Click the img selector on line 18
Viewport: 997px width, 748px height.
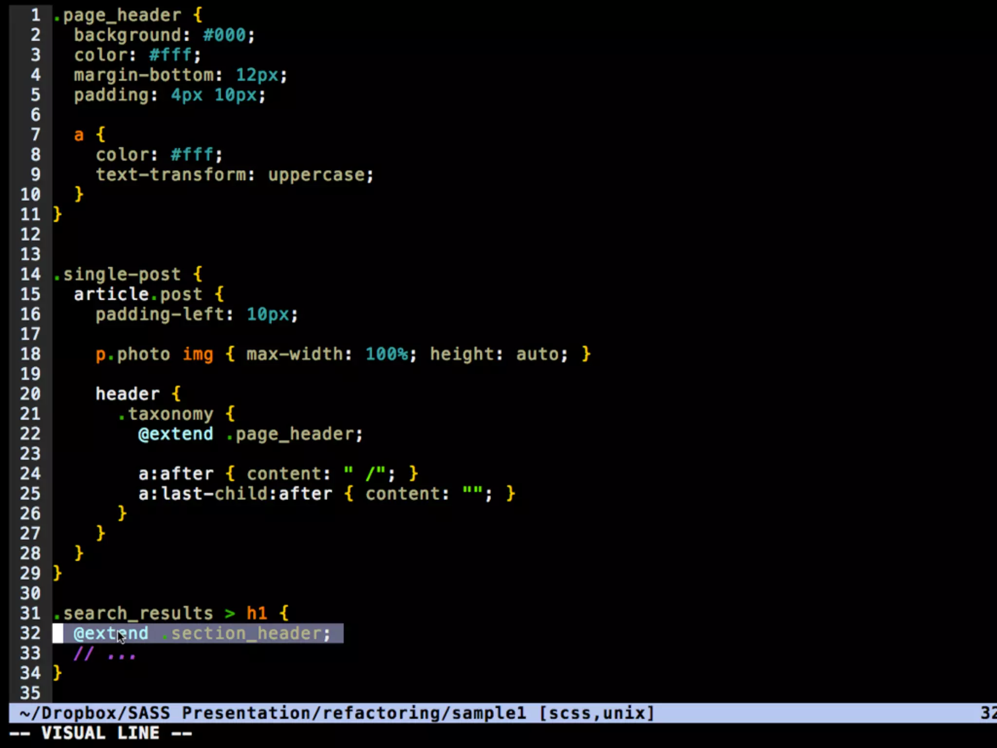click(198, 355)
